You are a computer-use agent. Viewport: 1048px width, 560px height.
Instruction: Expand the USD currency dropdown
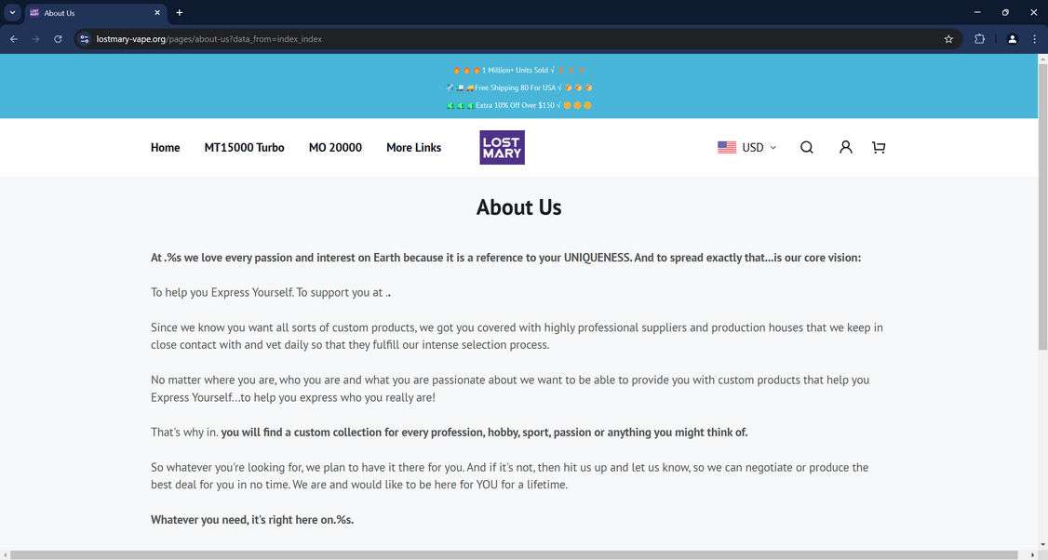point(759,147)
